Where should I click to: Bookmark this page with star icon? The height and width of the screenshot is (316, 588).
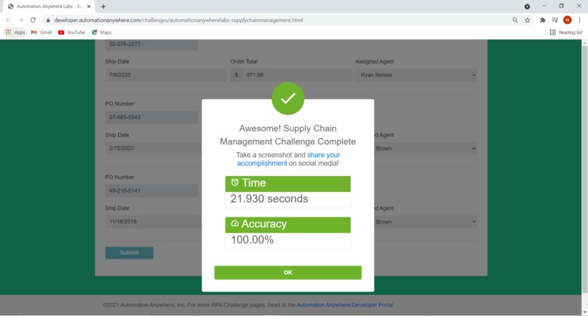527,20
